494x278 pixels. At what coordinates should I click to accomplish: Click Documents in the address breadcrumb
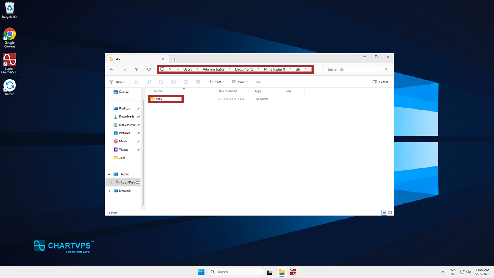[x=244, y=69]
